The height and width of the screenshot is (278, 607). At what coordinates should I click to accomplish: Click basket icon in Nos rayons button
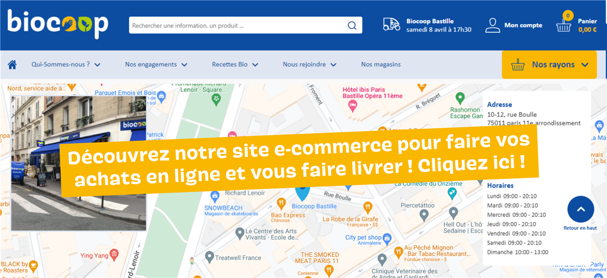(518, 65)
